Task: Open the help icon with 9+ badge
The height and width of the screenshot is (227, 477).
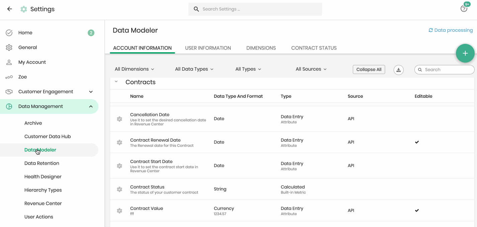Action: [x=464, y=8]
